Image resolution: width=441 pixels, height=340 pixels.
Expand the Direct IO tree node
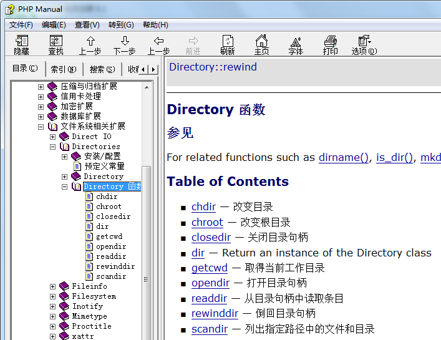[52, 137]
